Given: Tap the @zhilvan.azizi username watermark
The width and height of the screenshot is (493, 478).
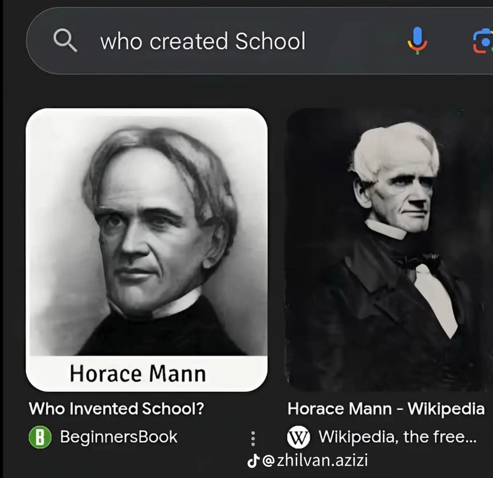Looking at the screenshot, I should click(x=315, y=460).
